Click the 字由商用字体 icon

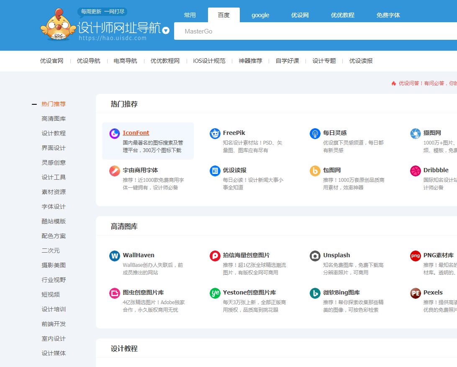click(x=115, y=171)
